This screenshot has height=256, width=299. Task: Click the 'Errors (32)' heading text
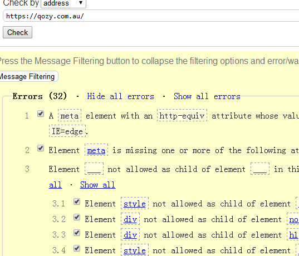tap(40, 96)
